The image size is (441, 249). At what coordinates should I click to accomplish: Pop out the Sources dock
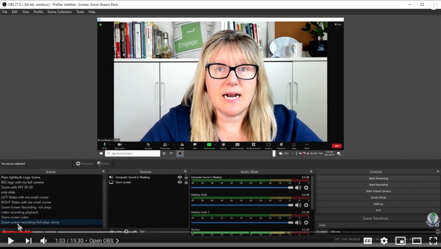[x=185, y=172]
